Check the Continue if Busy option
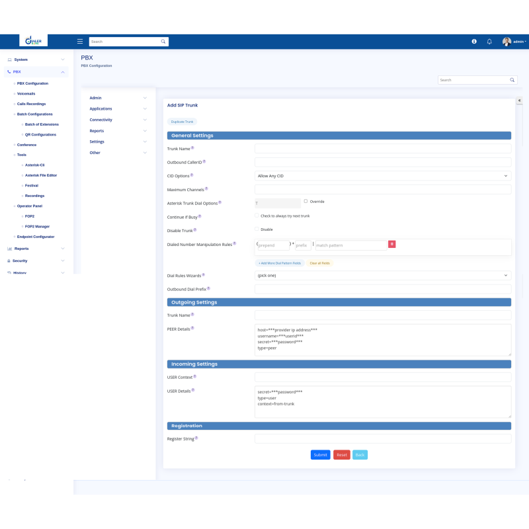Screen dimensions: 529x529 257,216
